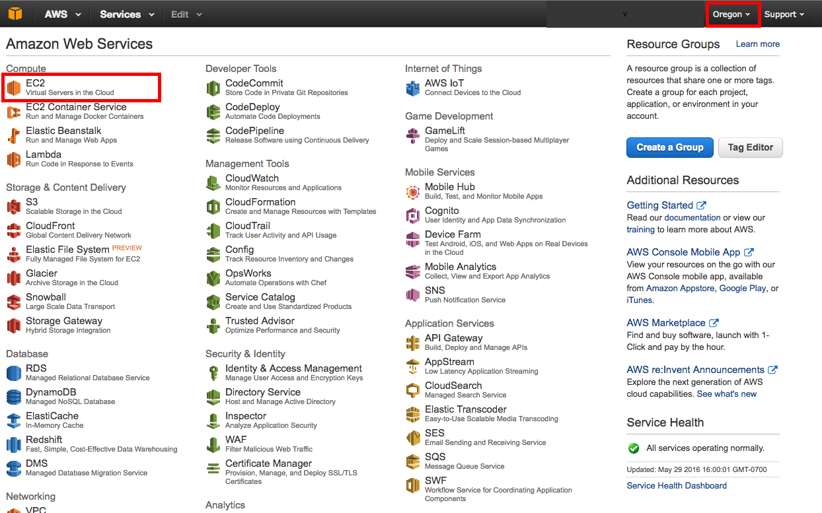The image size is (822, 513).
Task: Click the DynamoDB database icon
Action: [x=14, y=397]
